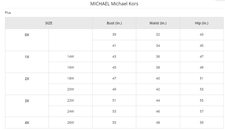
Task: Click the 22W size cell
Action: [71, 100]
